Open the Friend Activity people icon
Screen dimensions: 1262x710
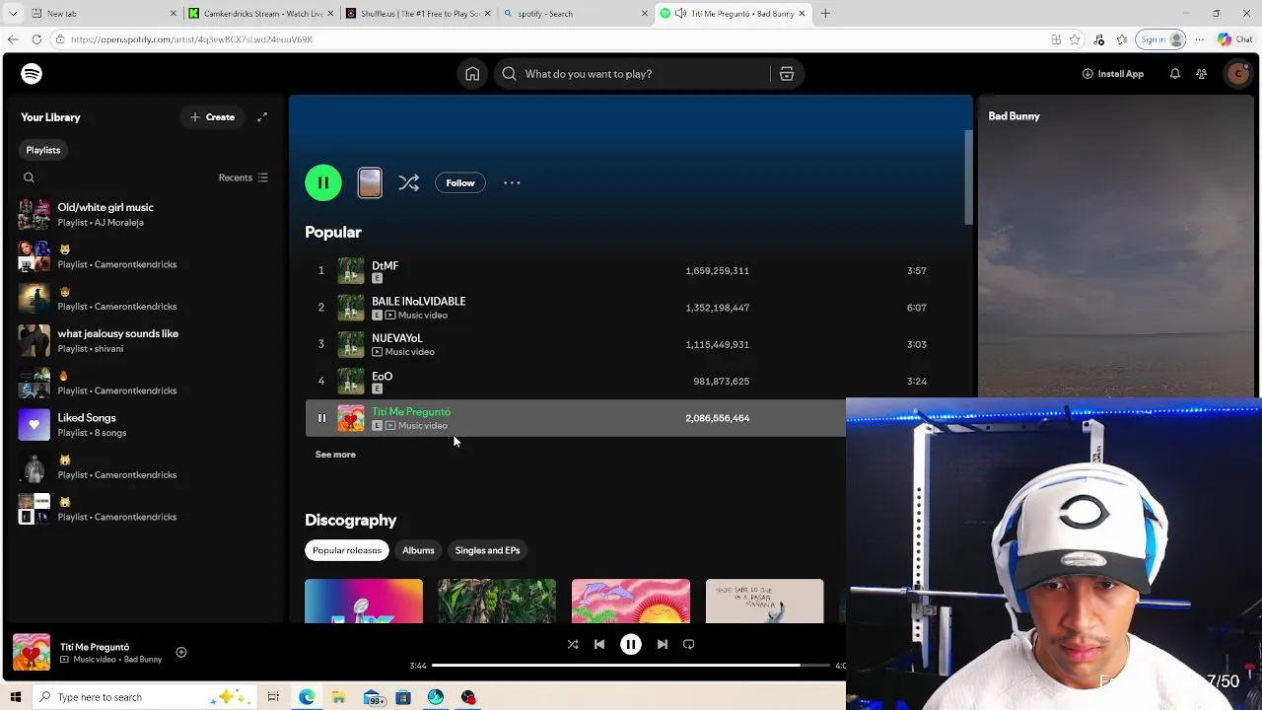(x=1202, y=74)
